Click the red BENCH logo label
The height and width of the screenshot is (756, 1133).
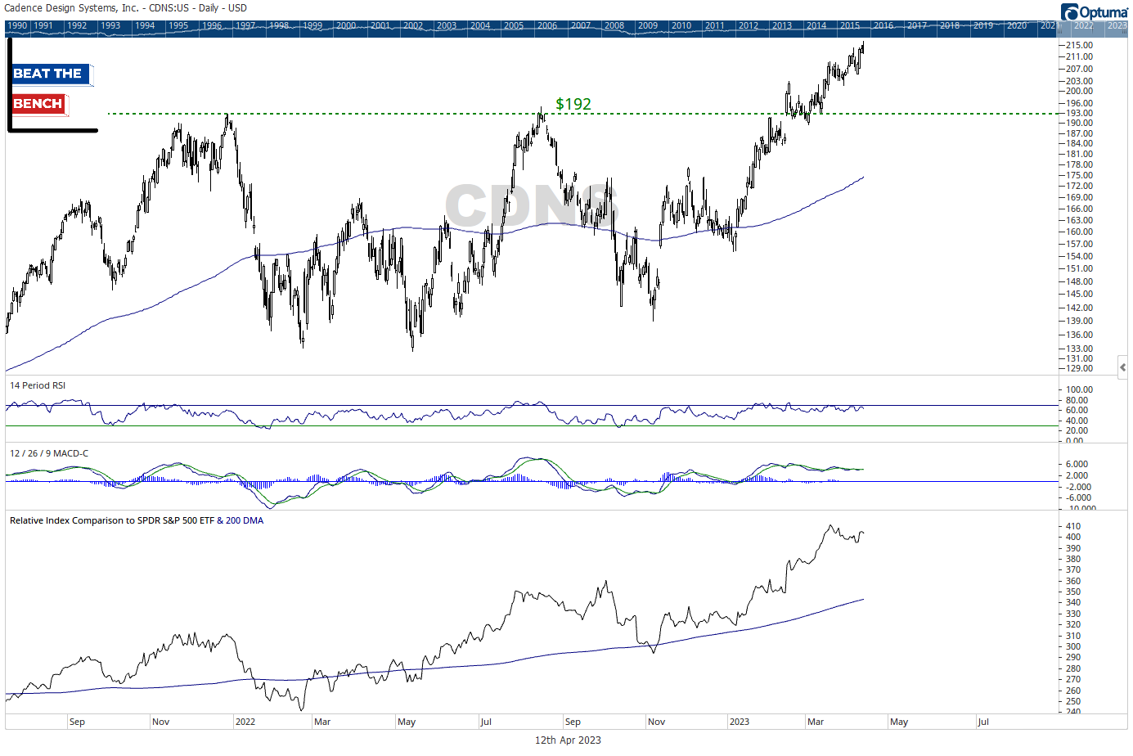pos(38,104)
